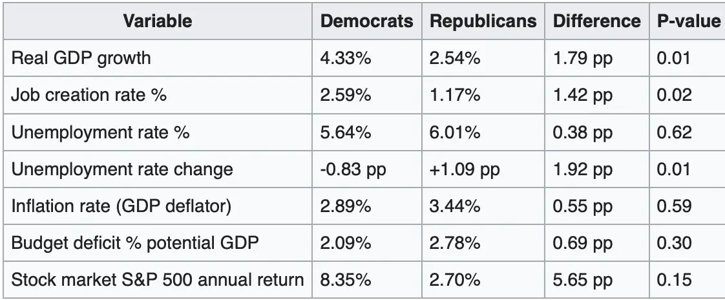This screenshot has width=725, height=300.
Task: Click the 8.35% stock return value
Action: click(345, 281)
